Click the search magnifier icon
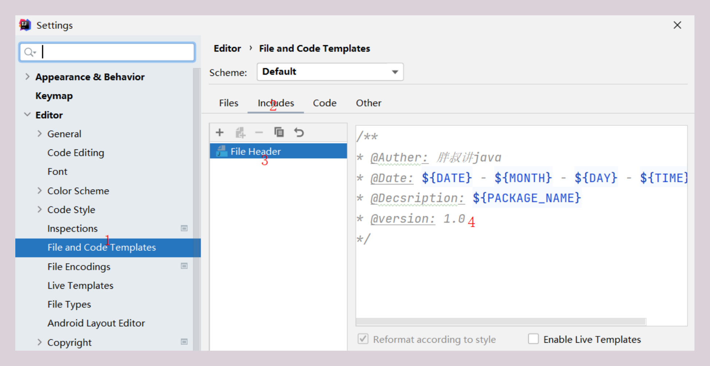This screenshot has width=710, height=366. (29, 52)
